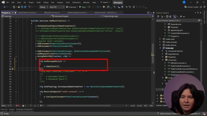Click the bookmark icon in toolbar
207x116 pixels.
[134, 7]
